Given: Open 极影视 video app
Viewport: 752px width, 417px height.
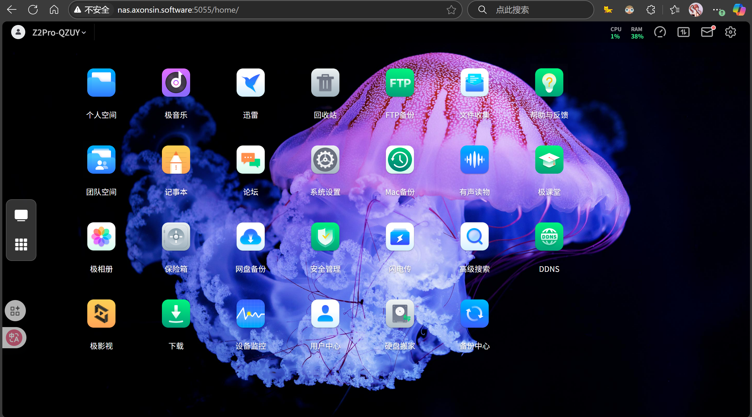Looking at the screenshot, I should (101, 314).
